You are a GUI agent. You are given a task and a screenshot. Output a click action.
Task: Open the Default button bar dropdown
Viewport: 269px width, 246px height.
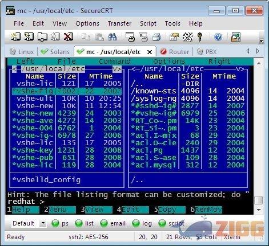tap(43, 223)
